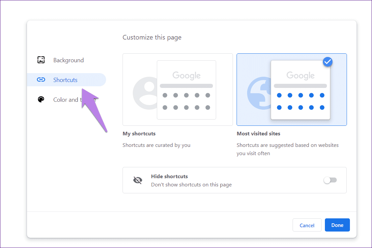Click the Color and theme palette icon

click(x=41, y=99)
